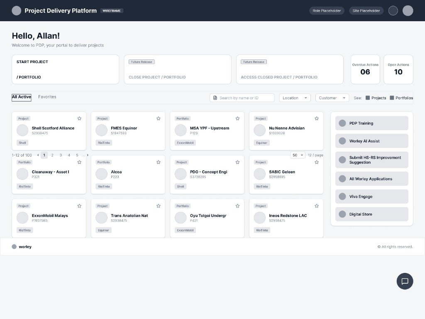The width and height of the screenshot is (425, 319).
Task: Favorite the PDO - Concept Engi project
Action: [x=238, y=162]
